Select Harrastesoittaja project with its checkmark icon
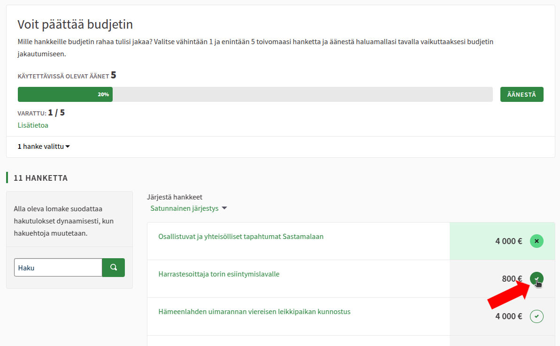 [x=537, y=278]
